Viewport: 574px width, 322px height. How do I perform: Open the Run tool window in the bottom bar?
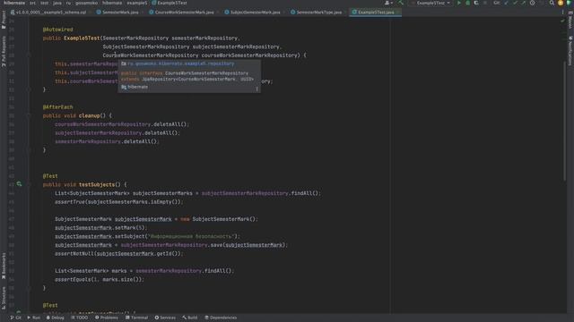point(34,318)
